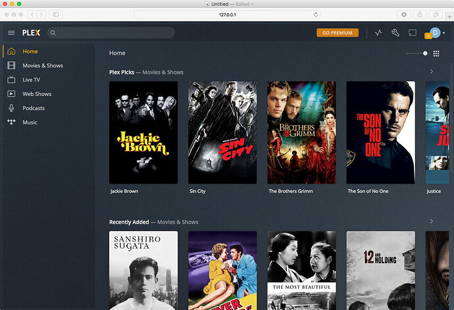Expand Plex Picks row with right chevron

[x=432, y=72]
